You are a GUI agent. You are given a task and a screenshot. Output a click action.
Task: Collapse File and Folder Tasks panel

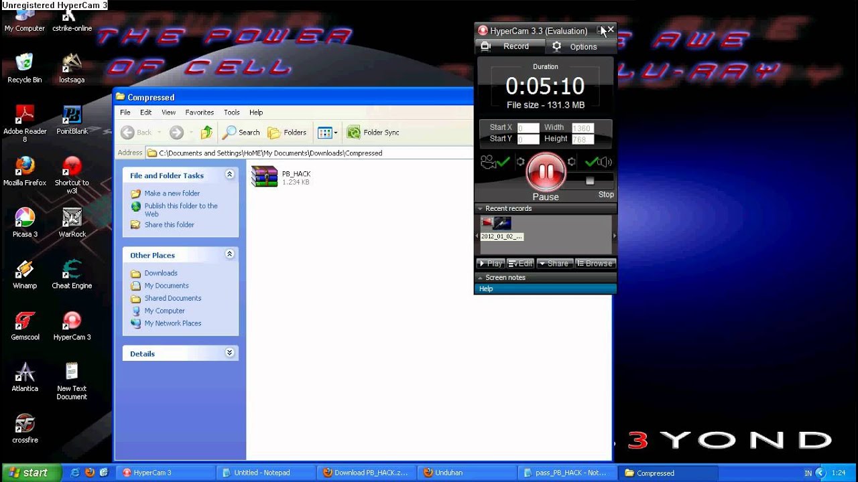tap(229, 175)
